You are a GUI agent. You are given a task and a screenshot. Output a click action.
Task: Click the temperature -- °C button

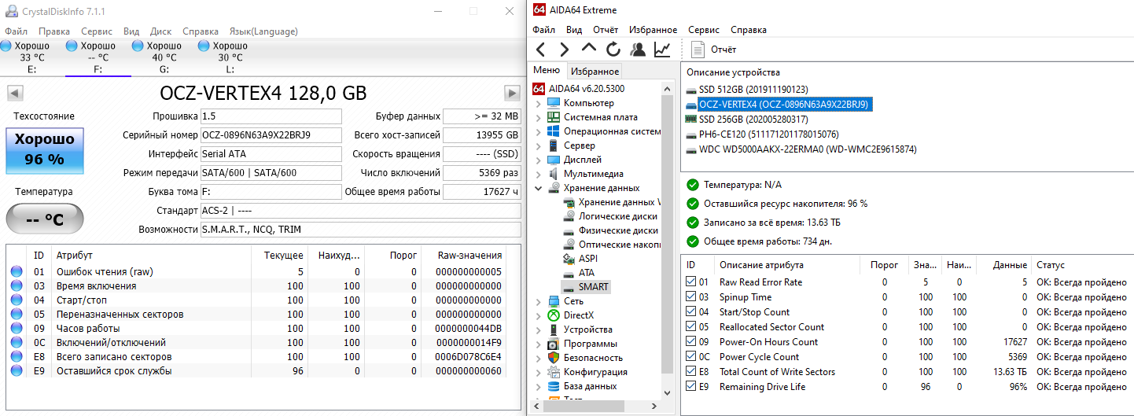(45, 219)
